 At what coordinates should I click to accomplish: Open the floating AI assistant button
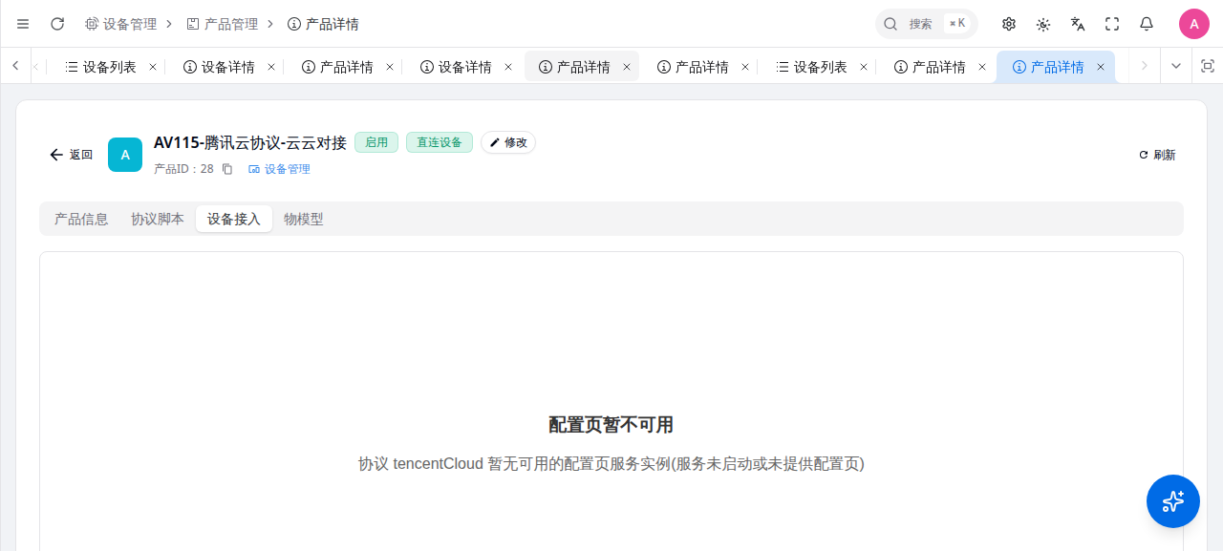pos(1173,501)
